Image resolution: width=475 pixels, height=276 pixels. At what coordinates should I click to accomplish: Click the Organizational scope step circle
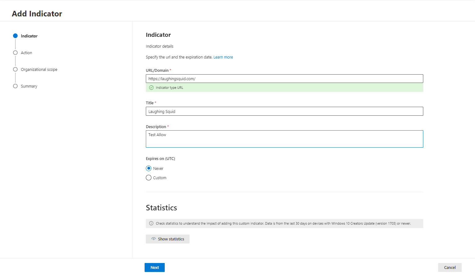tap(15, 69)
